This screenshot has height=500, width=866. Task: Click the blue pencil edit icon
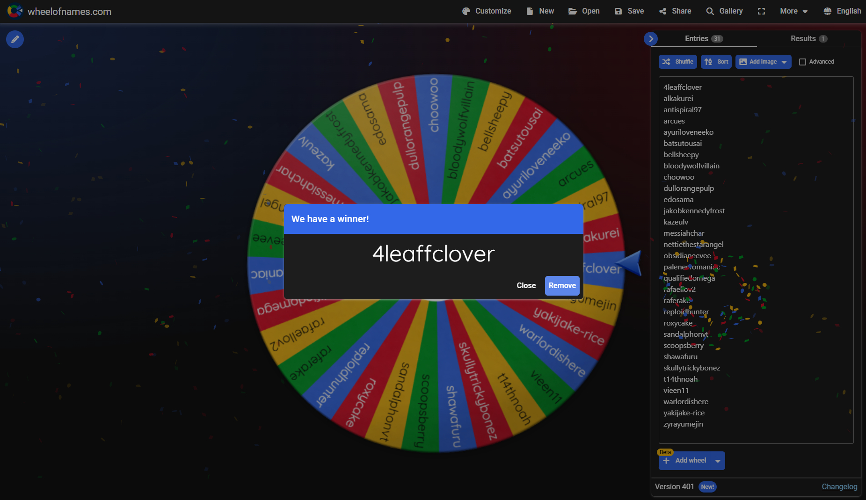tap(15, 39)
